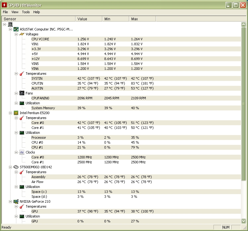
Task: Click the Max column header
Action: point(142,19)
